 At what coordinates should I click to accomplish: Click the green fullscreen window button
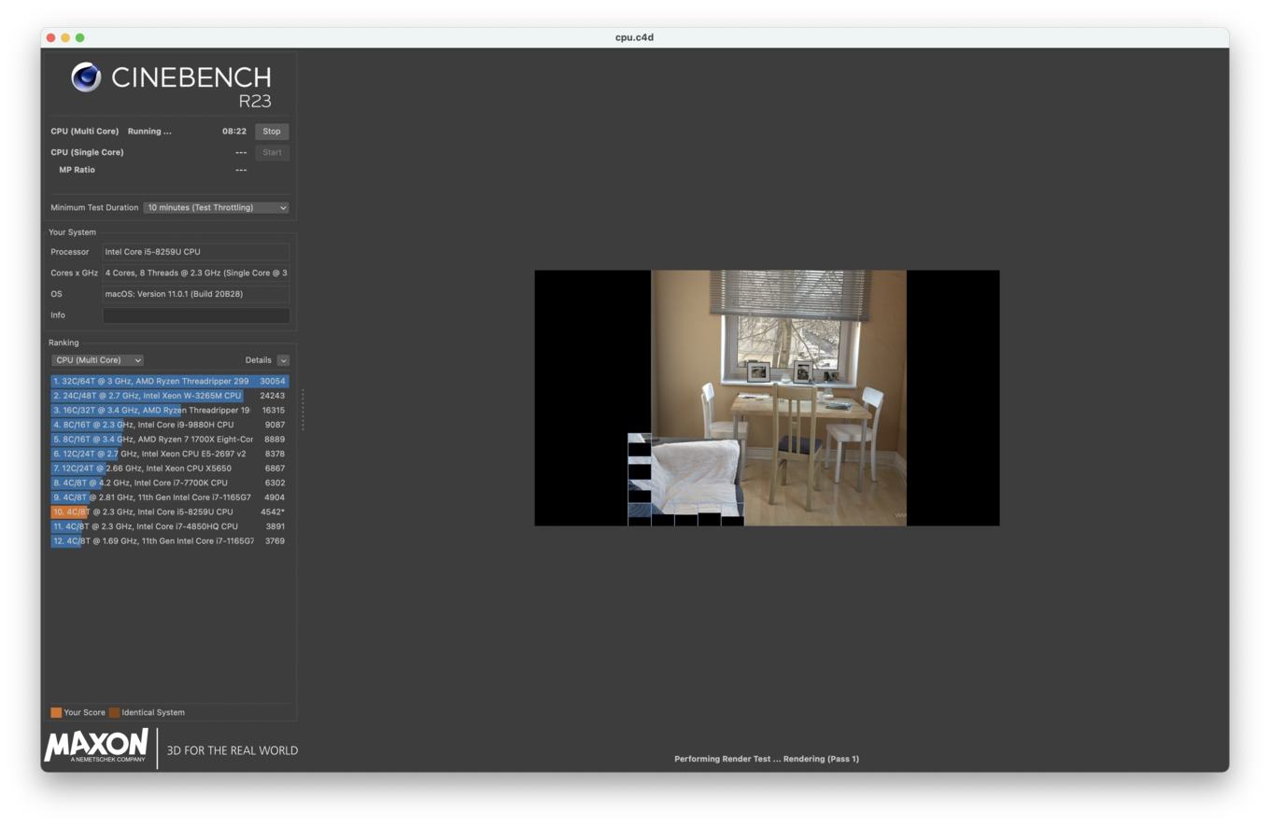79,37
